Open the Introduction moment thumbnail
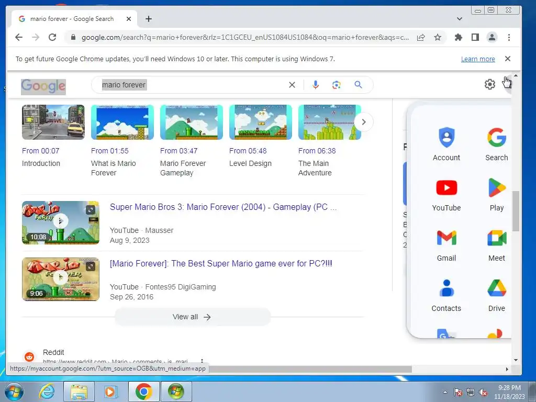 coord(53,122)
